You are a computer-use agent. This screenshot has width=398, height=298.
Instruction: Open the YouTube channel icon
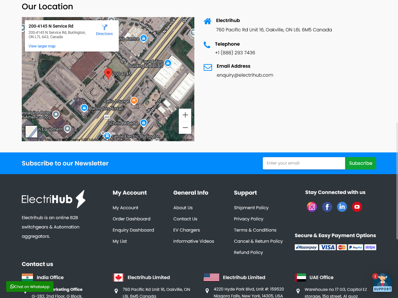pyautogui.click(x=357, y=207)
